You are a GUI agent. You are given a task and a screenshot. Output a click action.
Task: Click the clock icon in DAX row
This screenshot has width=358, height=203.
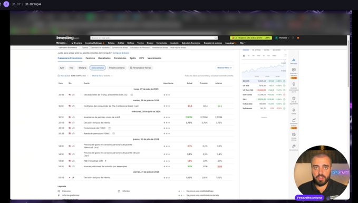point(284,99)
